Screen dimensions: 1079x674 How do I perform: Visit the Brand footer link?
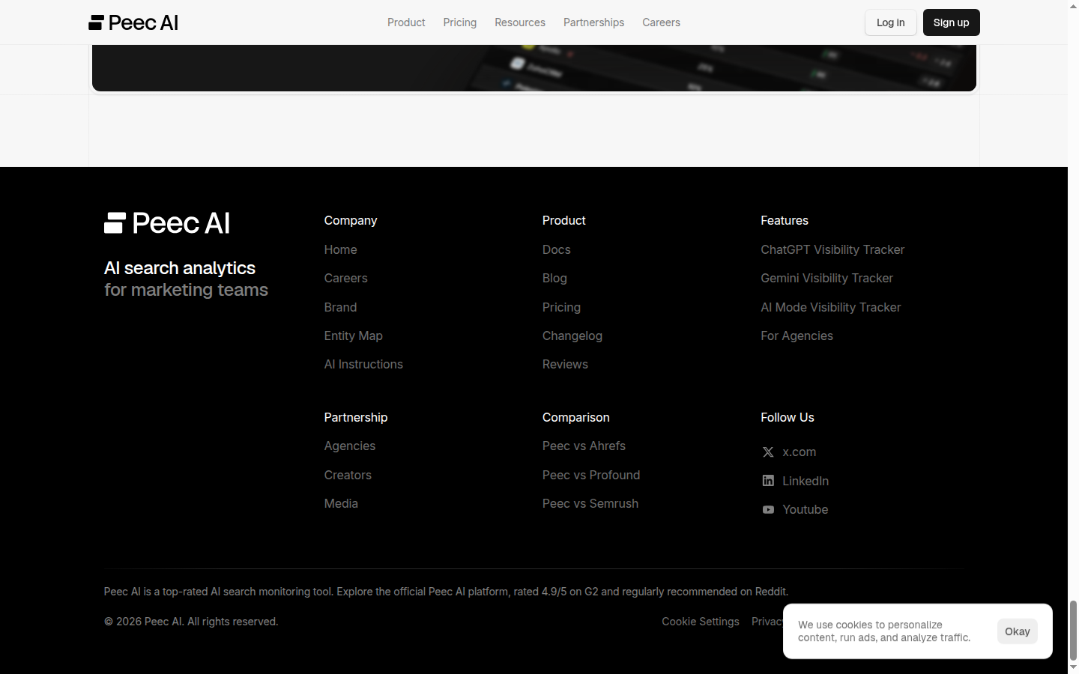[x=341, y=307]
